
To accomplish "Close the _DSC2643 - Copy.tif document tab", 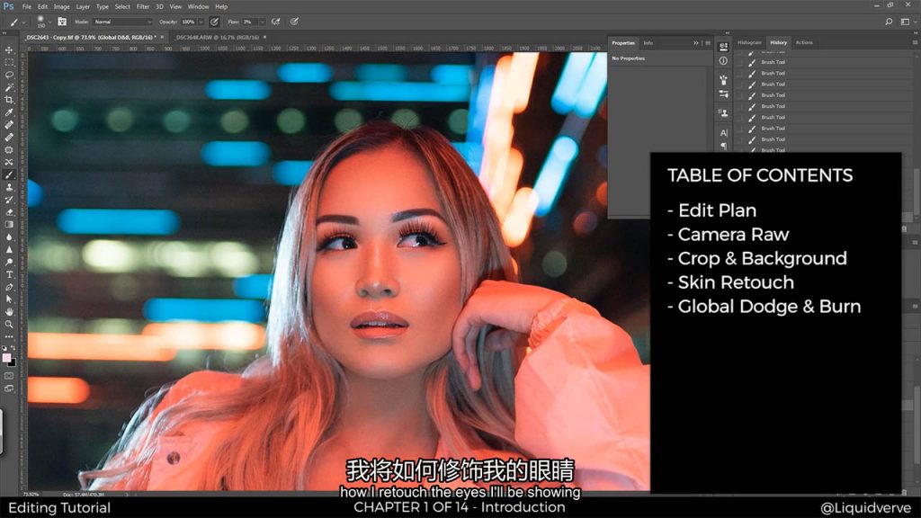I will [x=163, y=37].
